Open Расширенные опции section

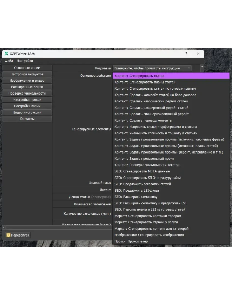point(27,87)
